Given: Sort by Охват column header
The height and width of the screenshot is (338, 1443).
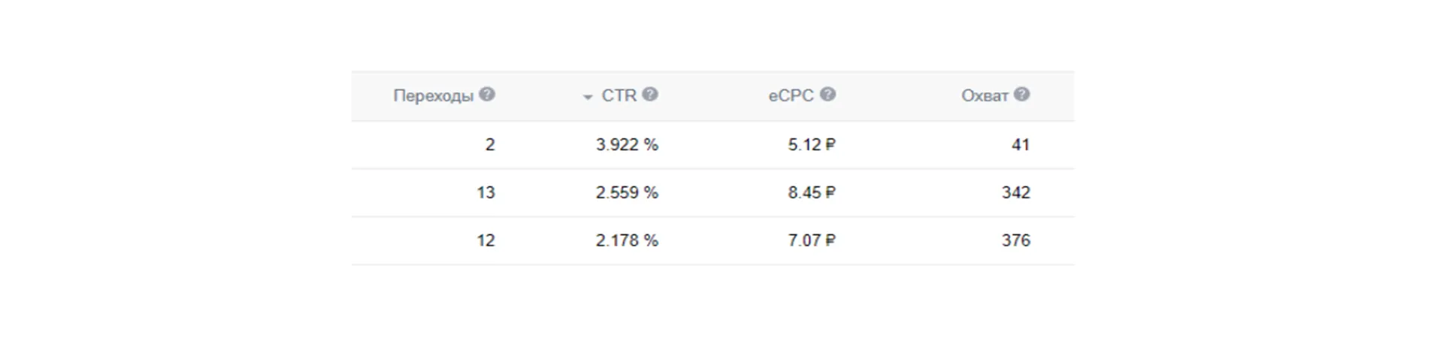Looking at the screenshot, I should 985,95.
